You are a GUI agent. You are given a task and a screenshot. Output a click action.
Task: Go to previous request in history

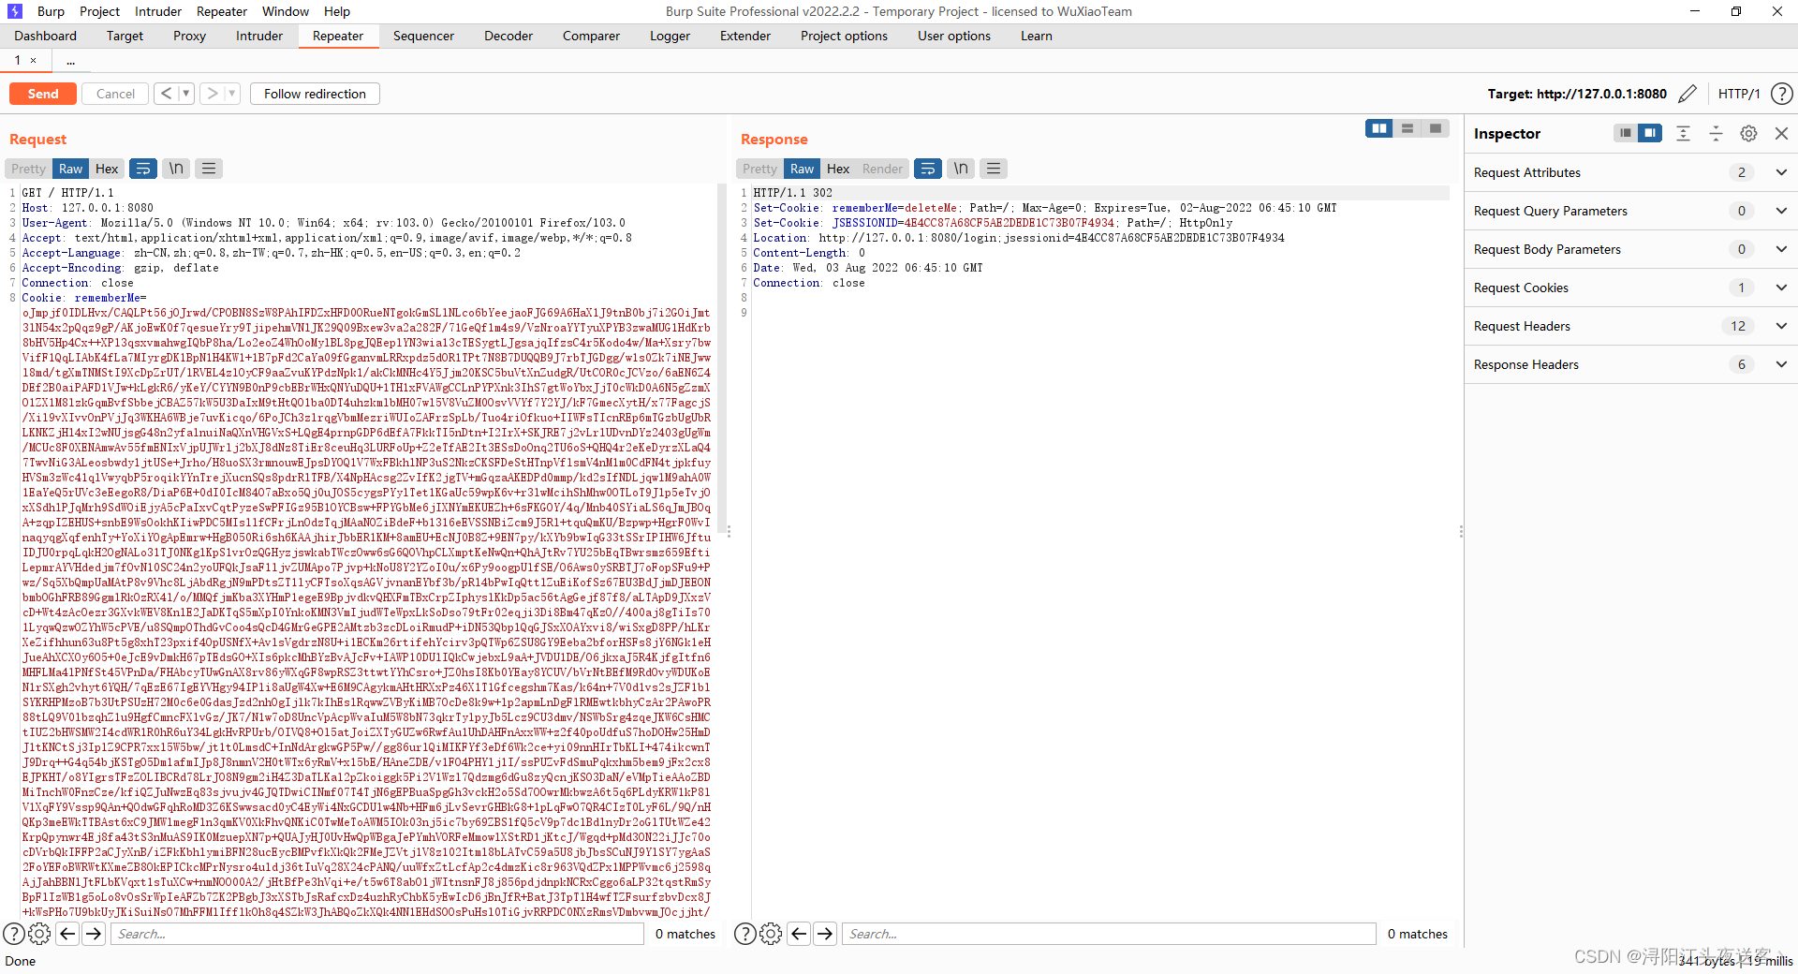click(x=166, y=94)
